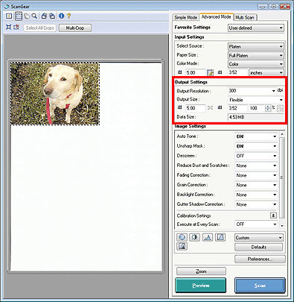Collapse Calibration Settings with arrow button
294x302 pixels.
(x=273, y=216)
